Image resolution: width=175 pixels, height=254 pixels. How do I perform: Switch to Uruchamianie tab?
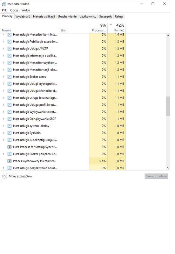[x=67, y=17]
